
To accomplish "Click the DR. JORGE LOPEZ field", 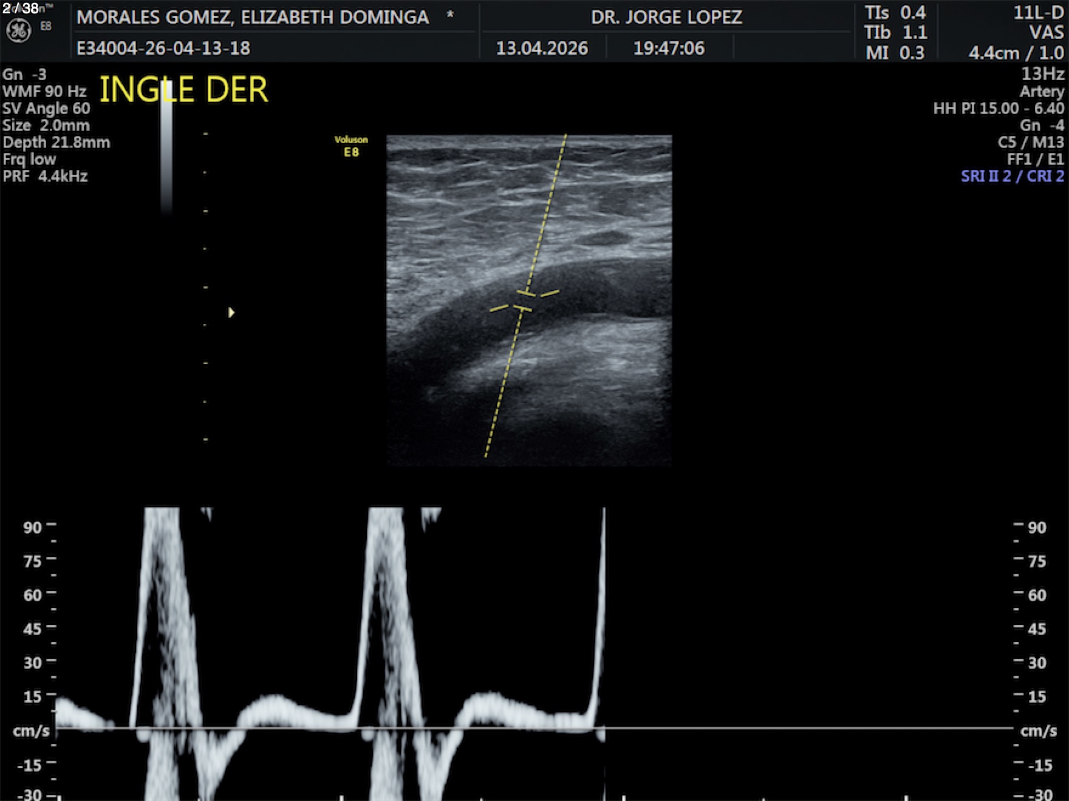I will pyautogui.click(x=666, y=17).
